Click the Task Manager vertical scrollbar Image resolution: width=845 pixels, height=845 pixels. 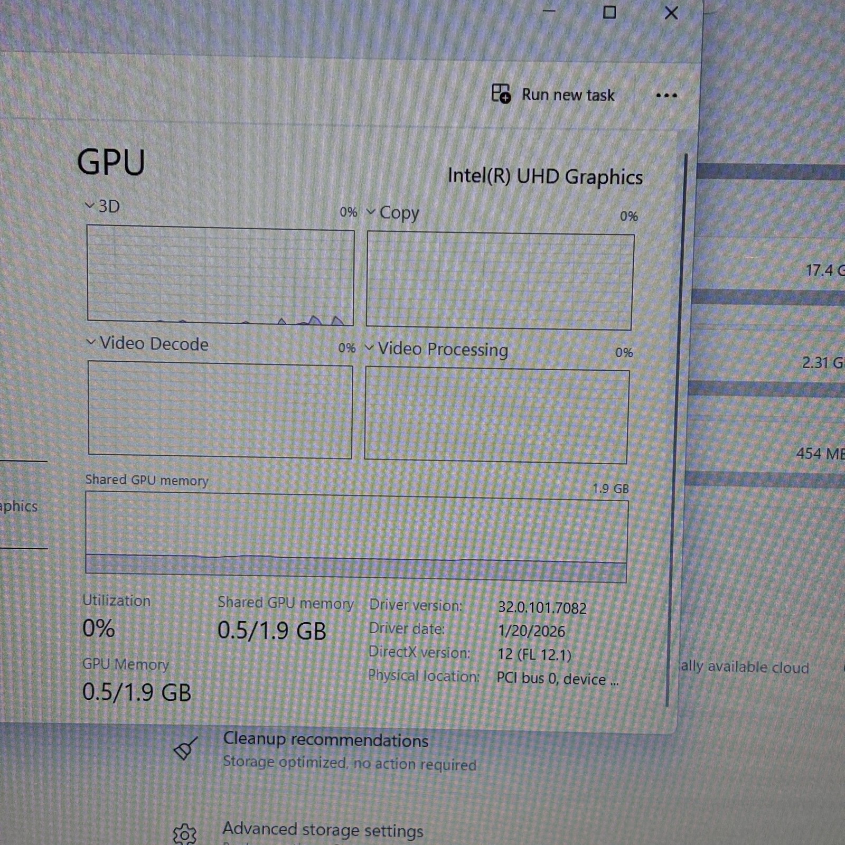point(677,430)
